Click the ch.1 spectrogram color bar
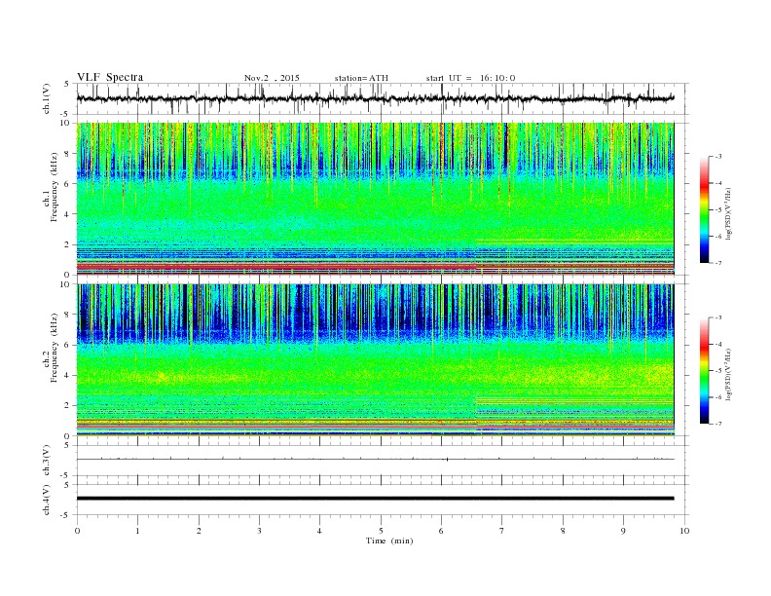 [x=704, y=209]
